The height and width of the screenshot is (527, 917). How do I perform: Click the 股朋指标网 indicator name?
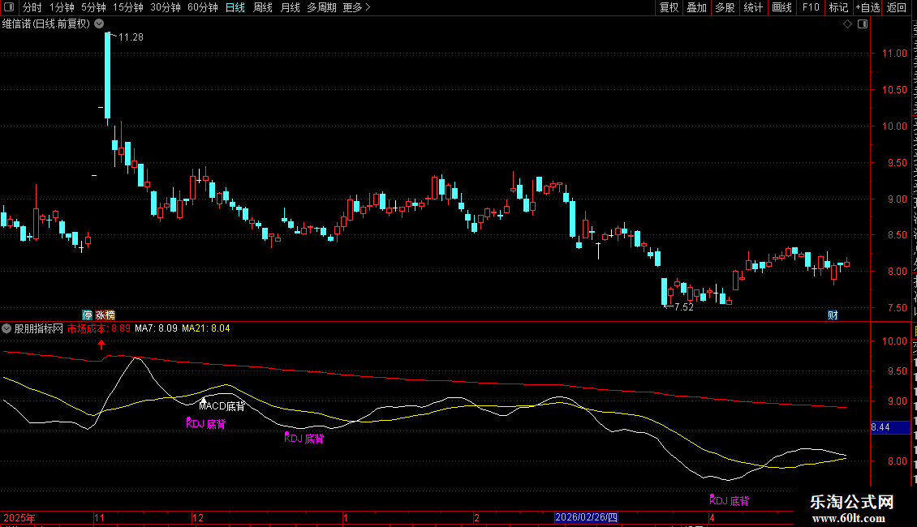(x=39, y=328)
